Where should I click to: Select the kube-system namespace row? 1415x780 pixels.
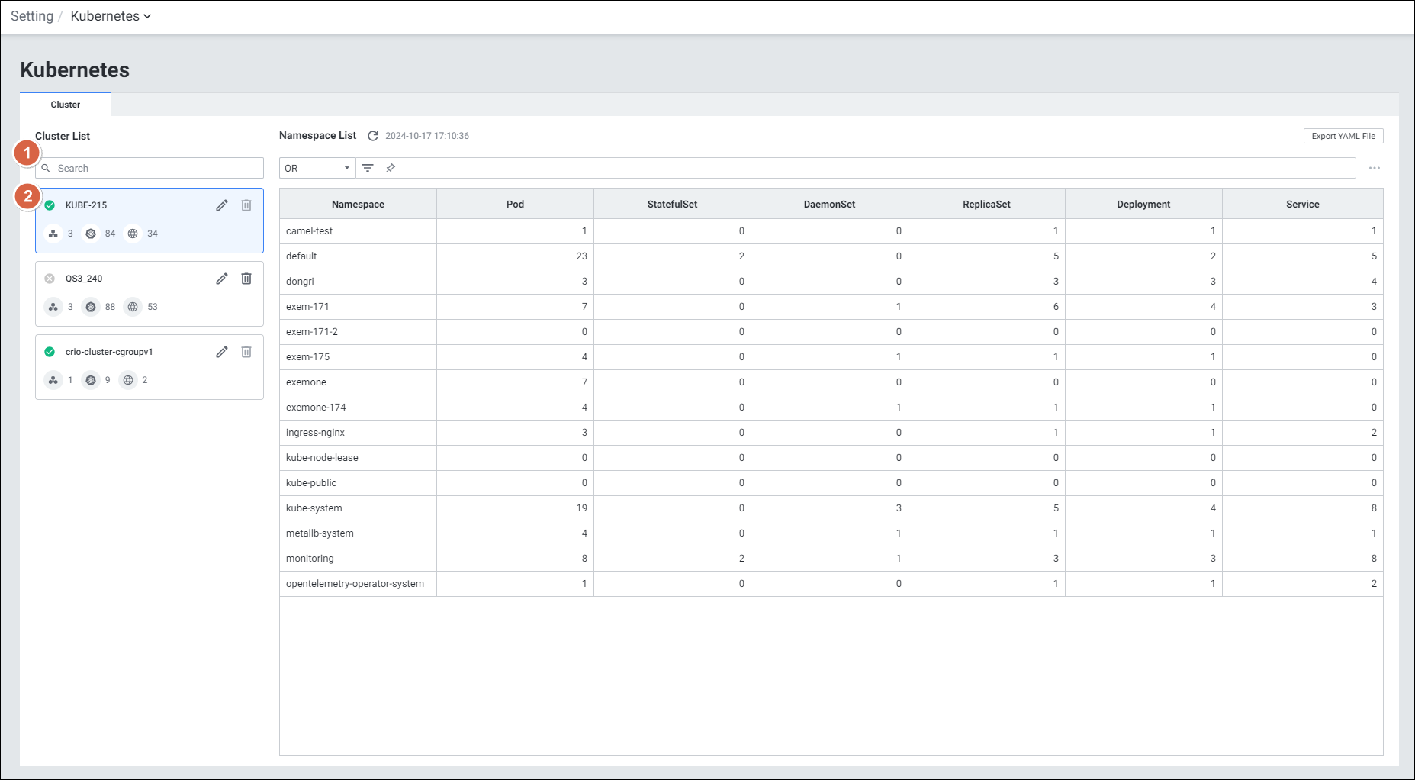click(314, 508)
